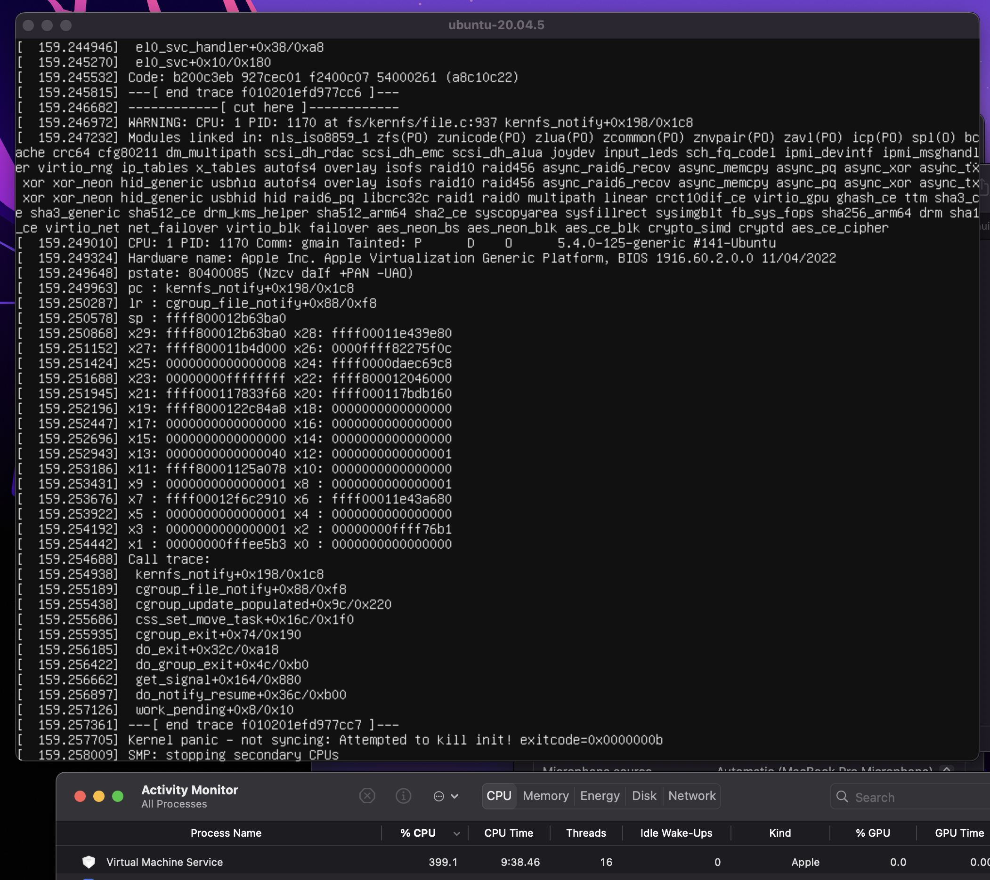Open the Network tab
990x880 pixels.
[692, 796]
